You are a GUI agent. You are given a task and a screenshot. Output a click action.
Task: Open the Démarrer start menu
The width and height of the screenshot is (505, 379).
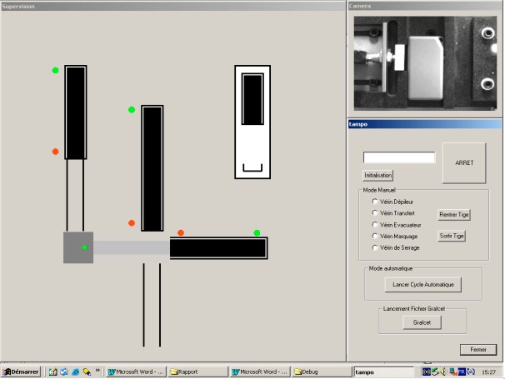[21, 372]
